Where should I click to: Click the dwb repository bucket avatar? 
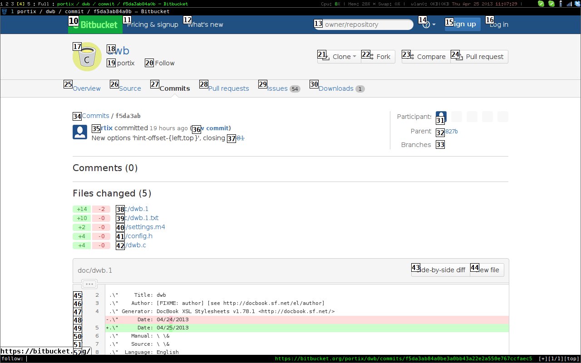87,57
